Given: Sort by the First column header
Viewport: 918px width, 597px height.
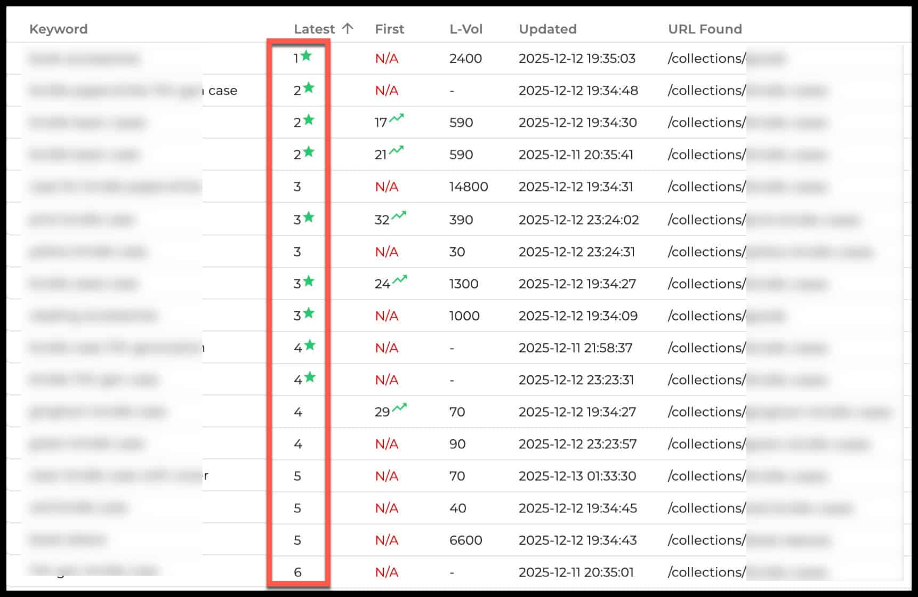Looking at the screenshot, I should tap(389, 29).
